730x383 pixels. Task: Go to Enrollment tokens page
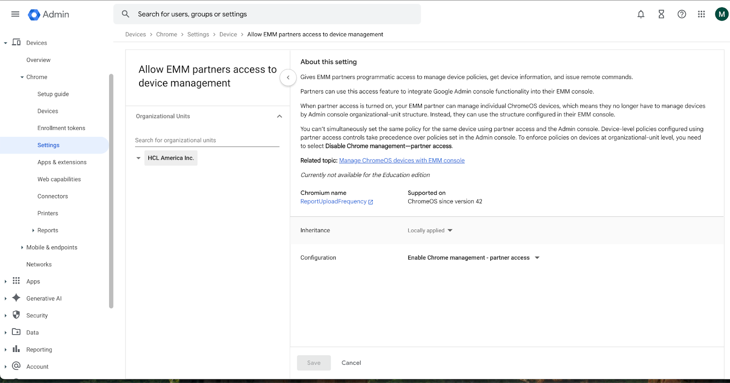tap(61, 128)
